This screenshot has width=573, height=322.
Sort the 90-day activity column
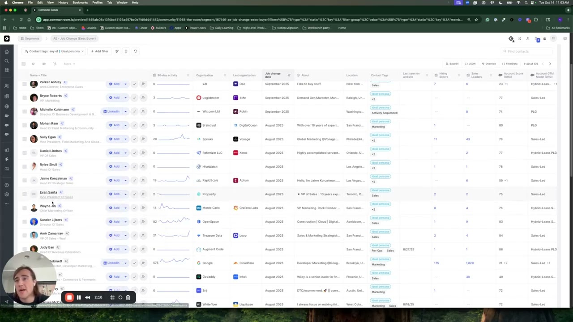point(188,75)
